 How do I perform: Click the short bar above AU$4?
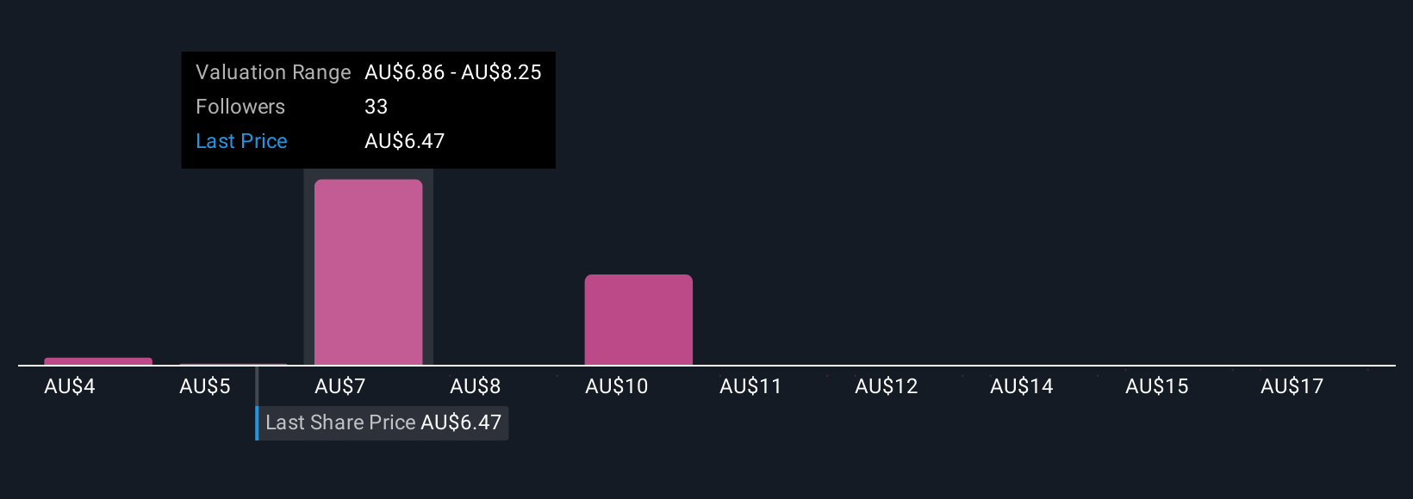pos(98,361)
